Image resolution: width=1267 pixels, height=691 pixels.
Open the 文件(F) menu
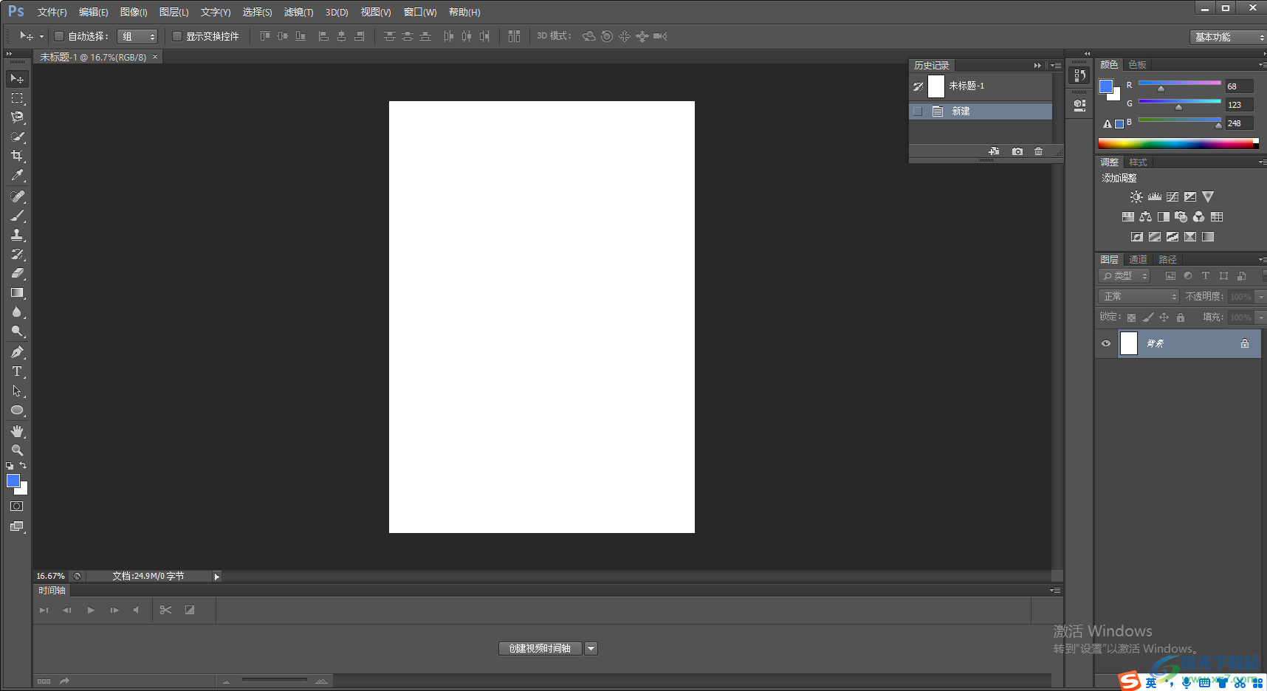tap(52, 13)
